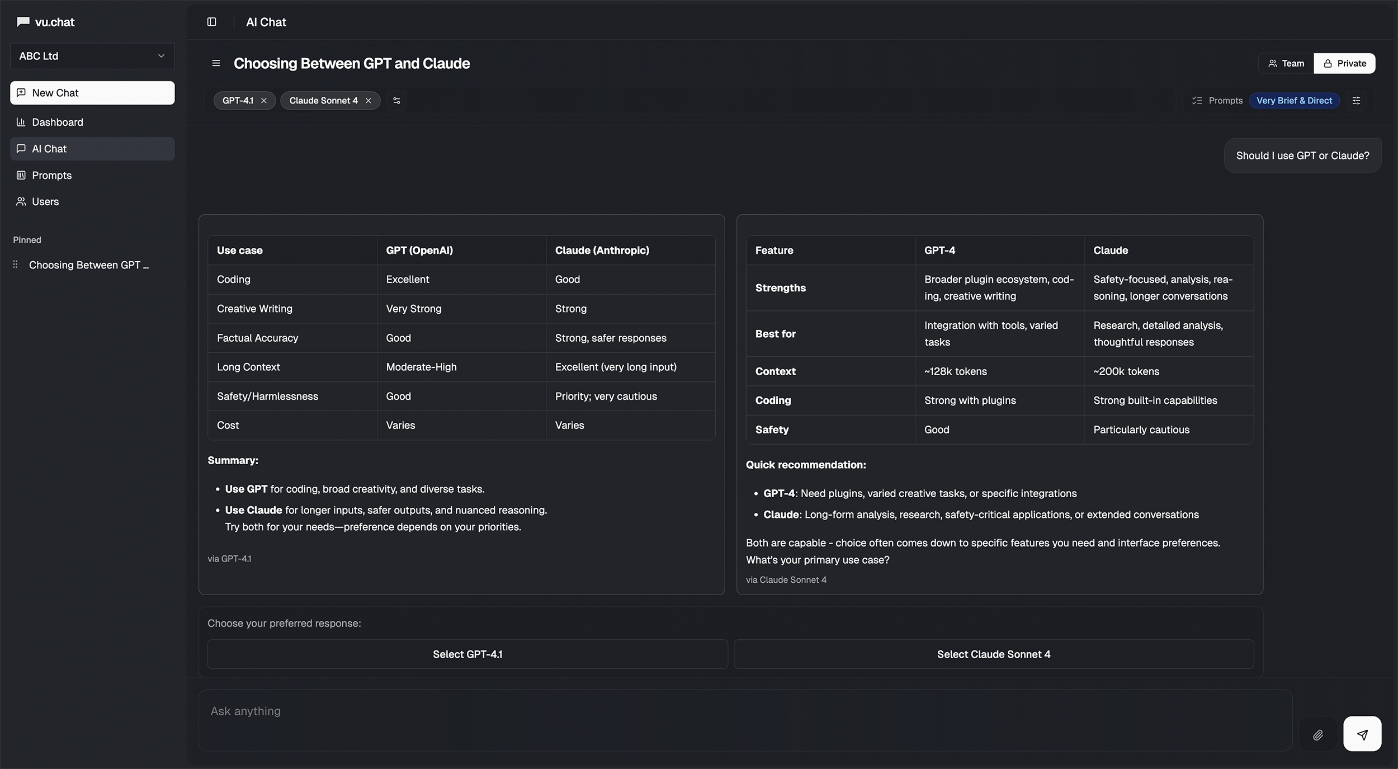1398x769 pixels.
Task: Remove the Claude Sonnet 4 model chip
Action: tap(369, 101)
